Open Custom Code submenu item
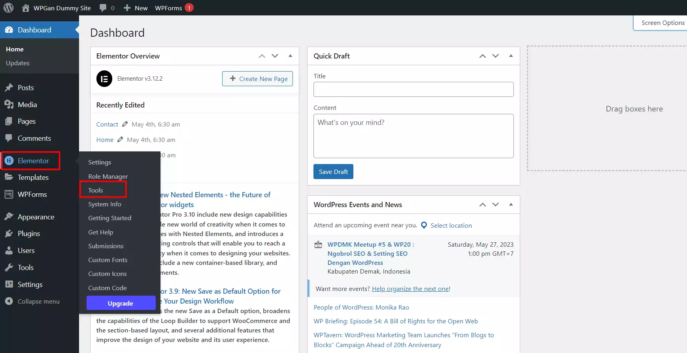The image size is (687, 353). click(108, 288)
